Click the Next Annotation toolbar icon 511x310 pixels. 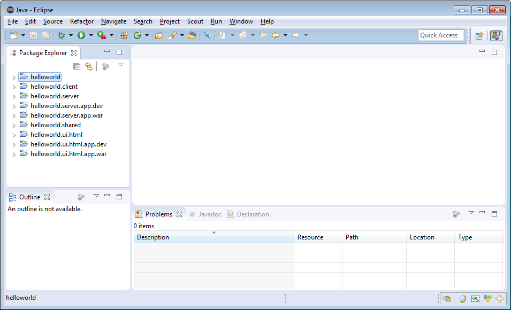(223, 35)
